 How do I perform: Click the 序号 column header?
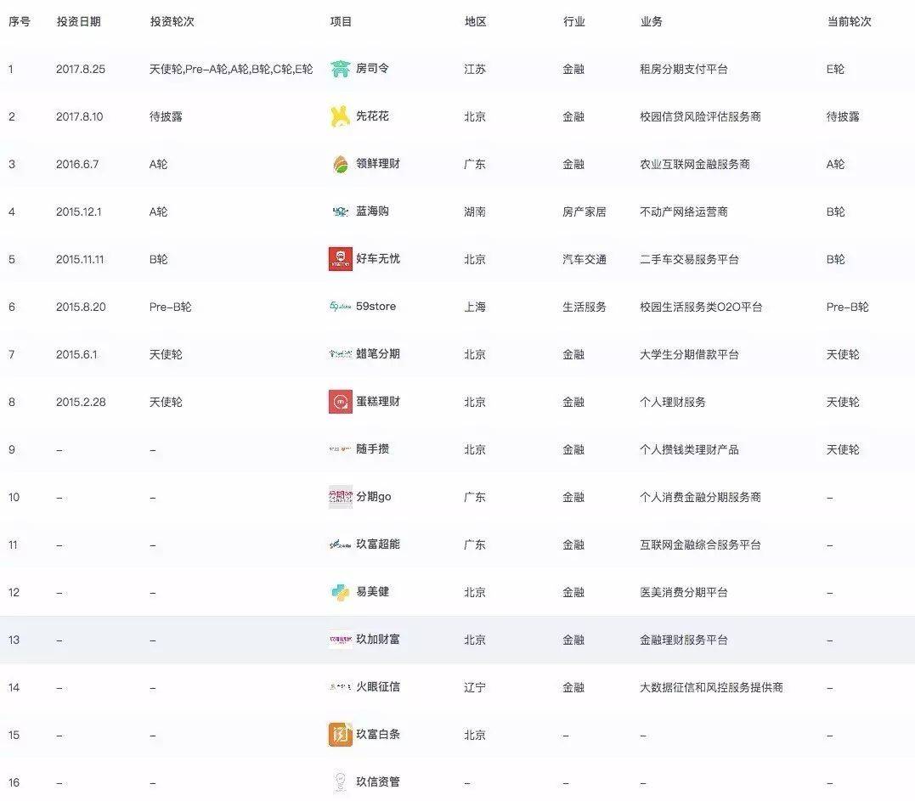pos(20,21)
